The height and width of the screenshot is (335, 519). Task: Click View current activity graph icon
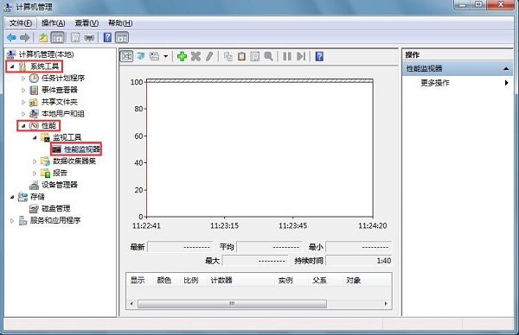pyautogui.click(x=126, y=56)
